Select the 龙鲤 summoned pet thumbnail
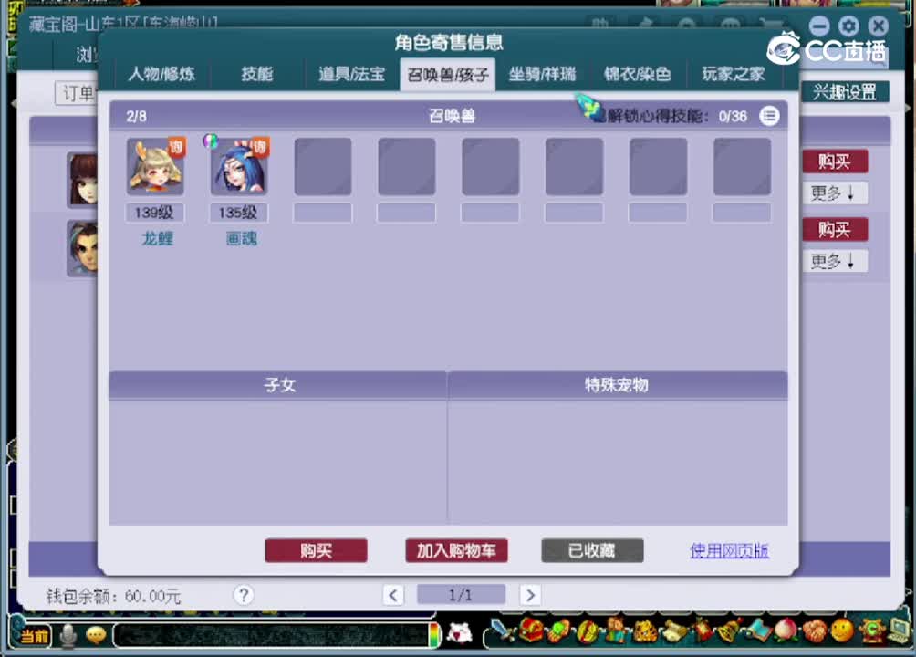 click(x=155, y=165)
